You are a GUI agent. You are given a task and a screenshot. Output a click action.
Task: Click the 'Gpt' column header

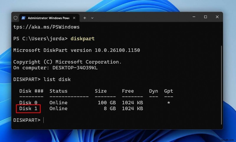click(168, 91)
